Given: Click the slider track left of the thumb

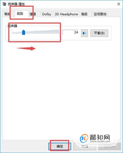Looking at the screenshot, I should click(17, 33).
